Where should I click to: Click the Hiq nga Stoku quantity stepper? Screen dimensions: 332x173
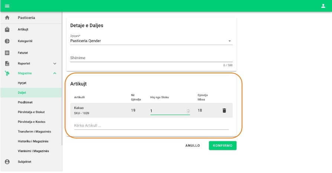(x=188, y=110)
